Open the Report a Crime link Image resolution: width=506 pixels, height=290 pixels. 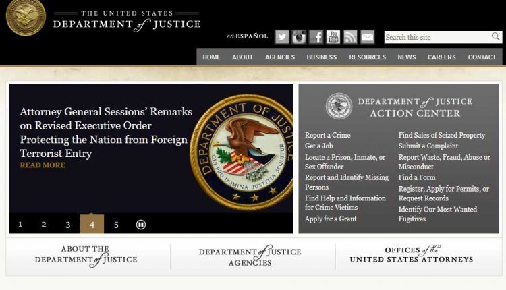click(327, 135)
